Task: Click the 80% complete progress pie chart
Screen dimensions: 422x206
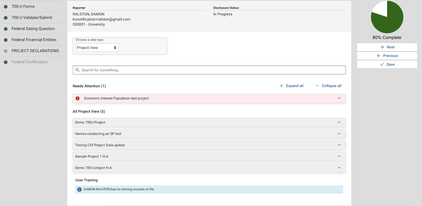Action: point(387,17)
